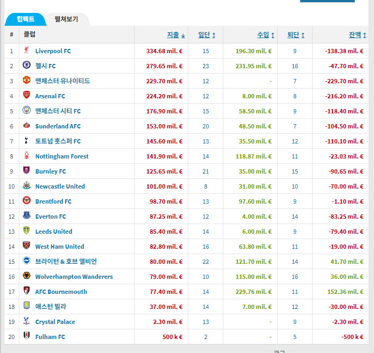The width and height of the screenshot is (374, 353).
Task: Click Brentford's 97.60 mil. € income
Action: (x=255, y=201)
